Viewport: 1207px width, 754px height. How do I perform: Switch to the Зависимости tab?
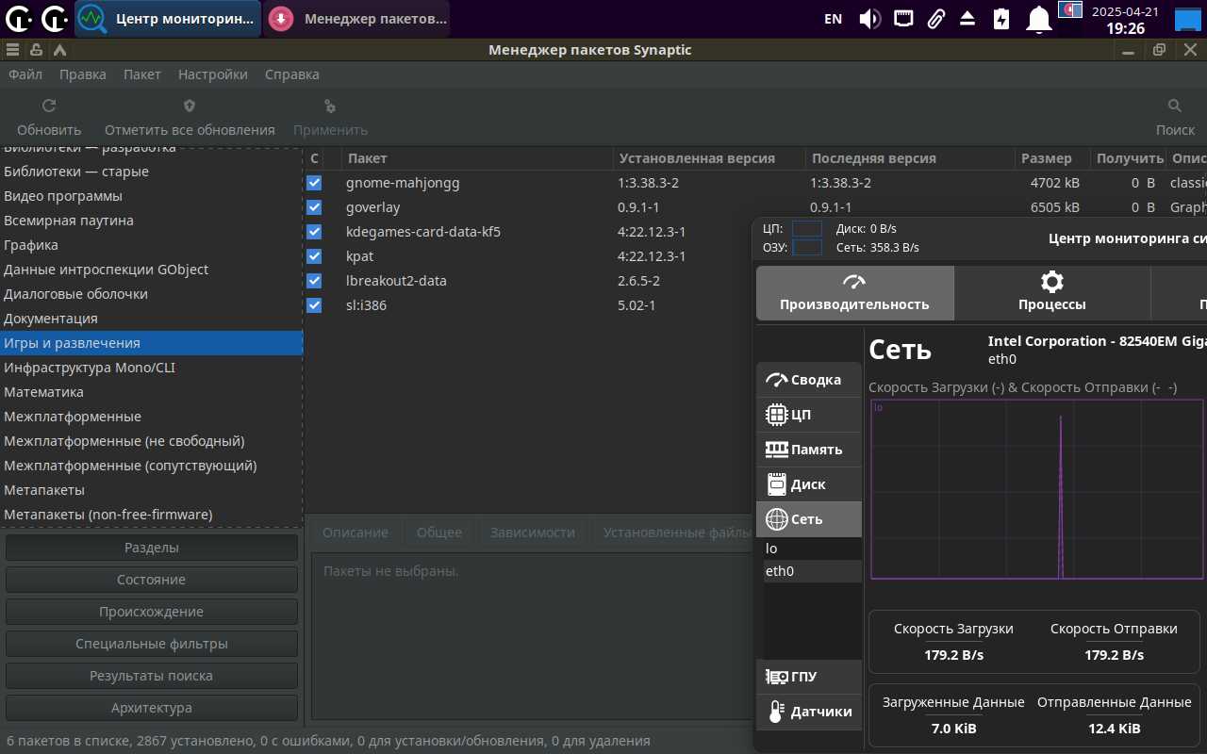[532, 533]
